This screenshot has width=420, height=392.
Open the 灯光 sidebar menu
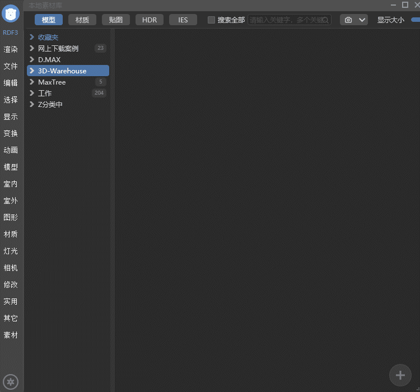click(x=11, y=251)
